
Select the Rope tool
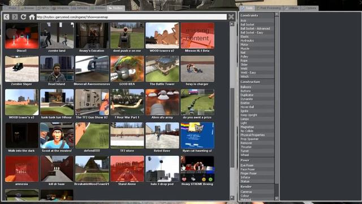(x=257, y=61)
